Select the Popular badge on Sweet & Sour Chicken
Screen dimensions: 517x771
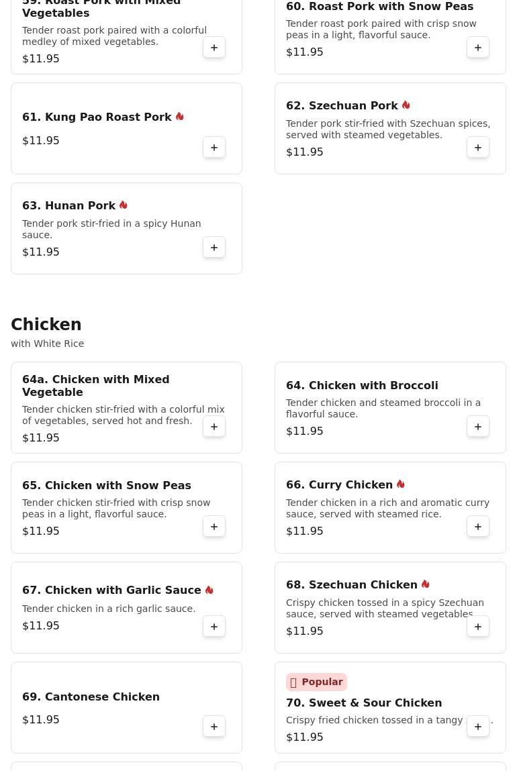pos(317,682)
